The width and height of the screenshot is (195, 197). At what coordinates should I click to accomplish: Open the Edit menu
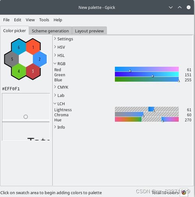(18, 20)
